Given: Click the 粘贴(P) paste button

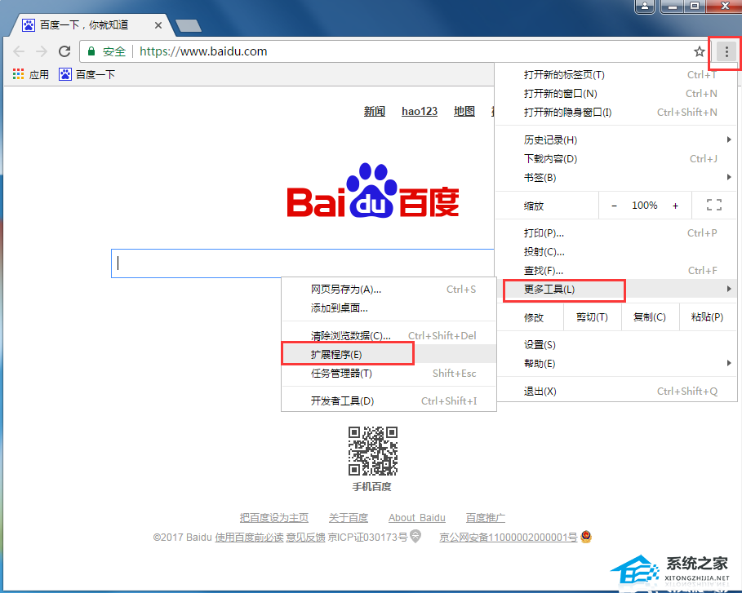Looking at the screenshot, I should click(707, 317).
